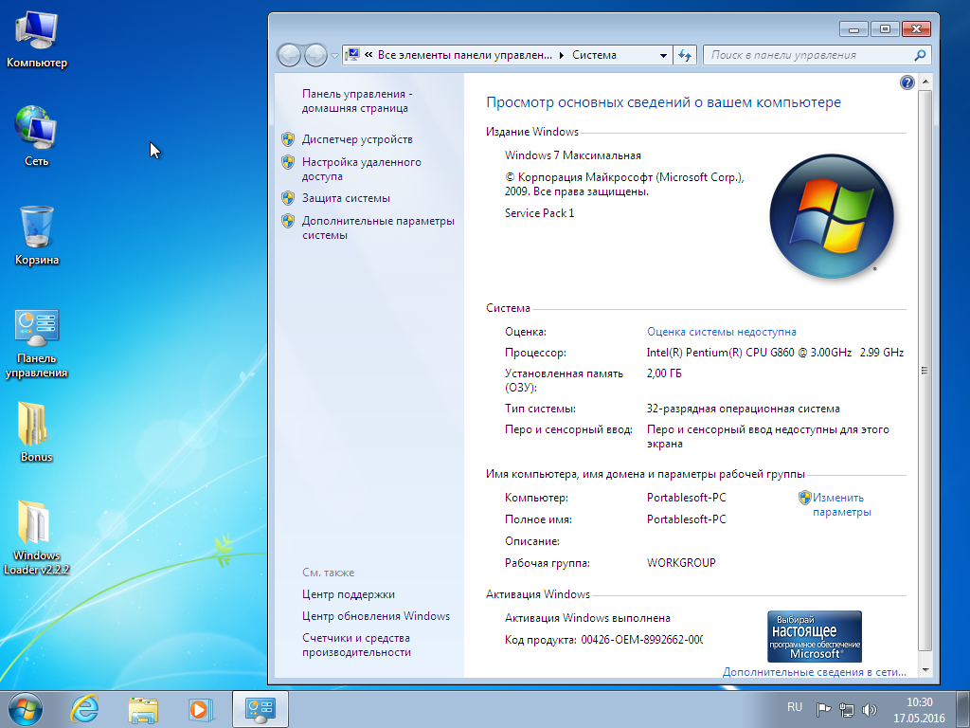Click the RU language indicator in taskbar

tap(795, 707)
